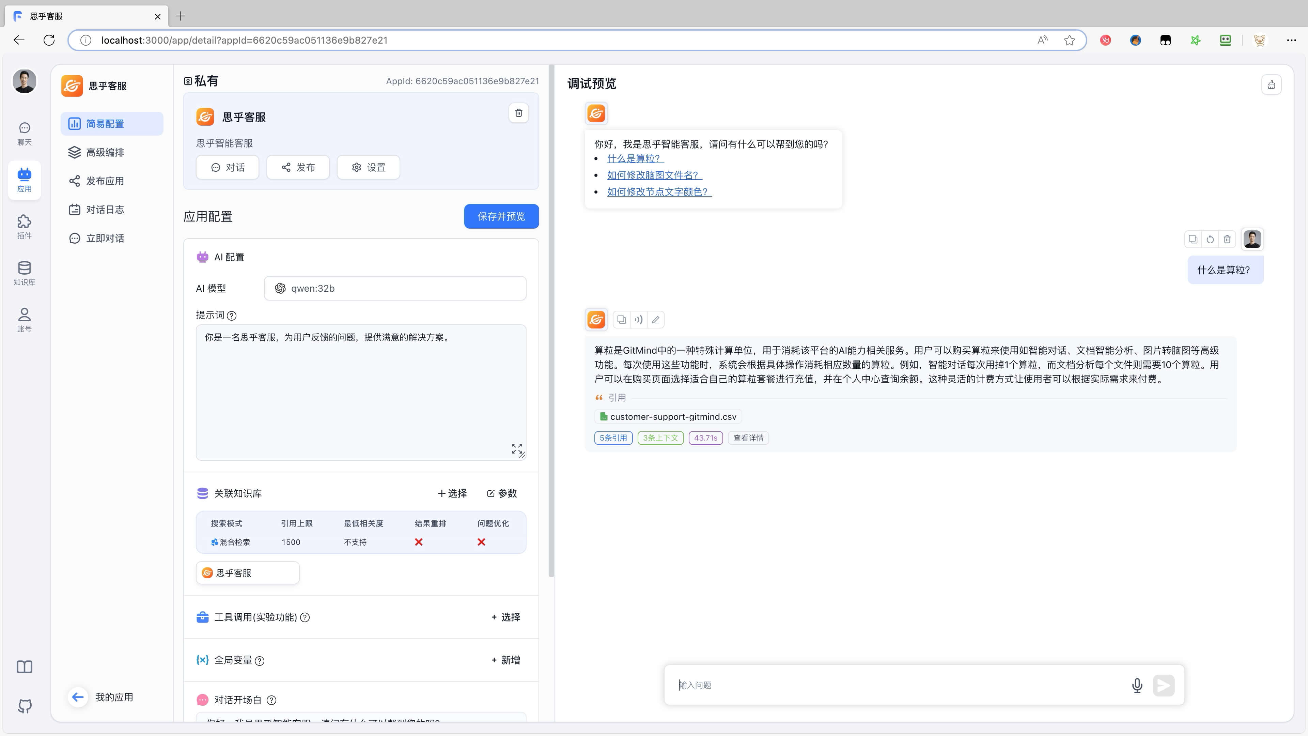Screen dimensions: 1308x736
Task: Click the 5条引用 citation tag
Action: [613, 438]
